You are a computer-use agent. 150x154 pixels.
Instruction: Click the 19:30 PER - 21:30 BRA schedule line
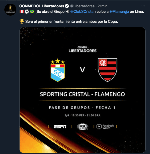82,116
